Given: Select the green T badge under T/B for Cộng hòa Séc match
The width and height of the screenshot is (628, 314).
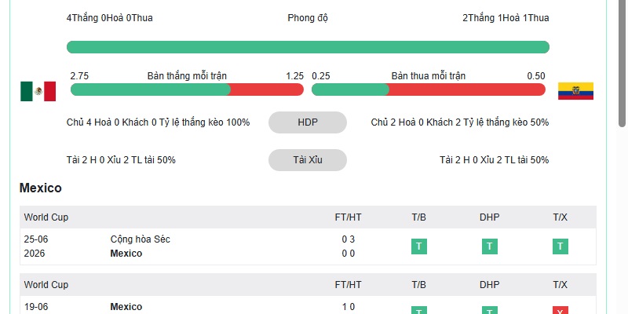Looking at the screenshot, I should click(419, 246).
